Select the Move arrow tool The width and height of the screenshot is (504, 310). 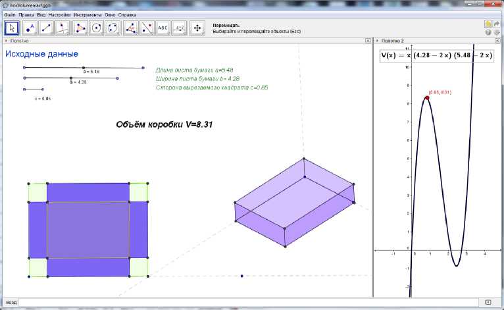[13, 28]
